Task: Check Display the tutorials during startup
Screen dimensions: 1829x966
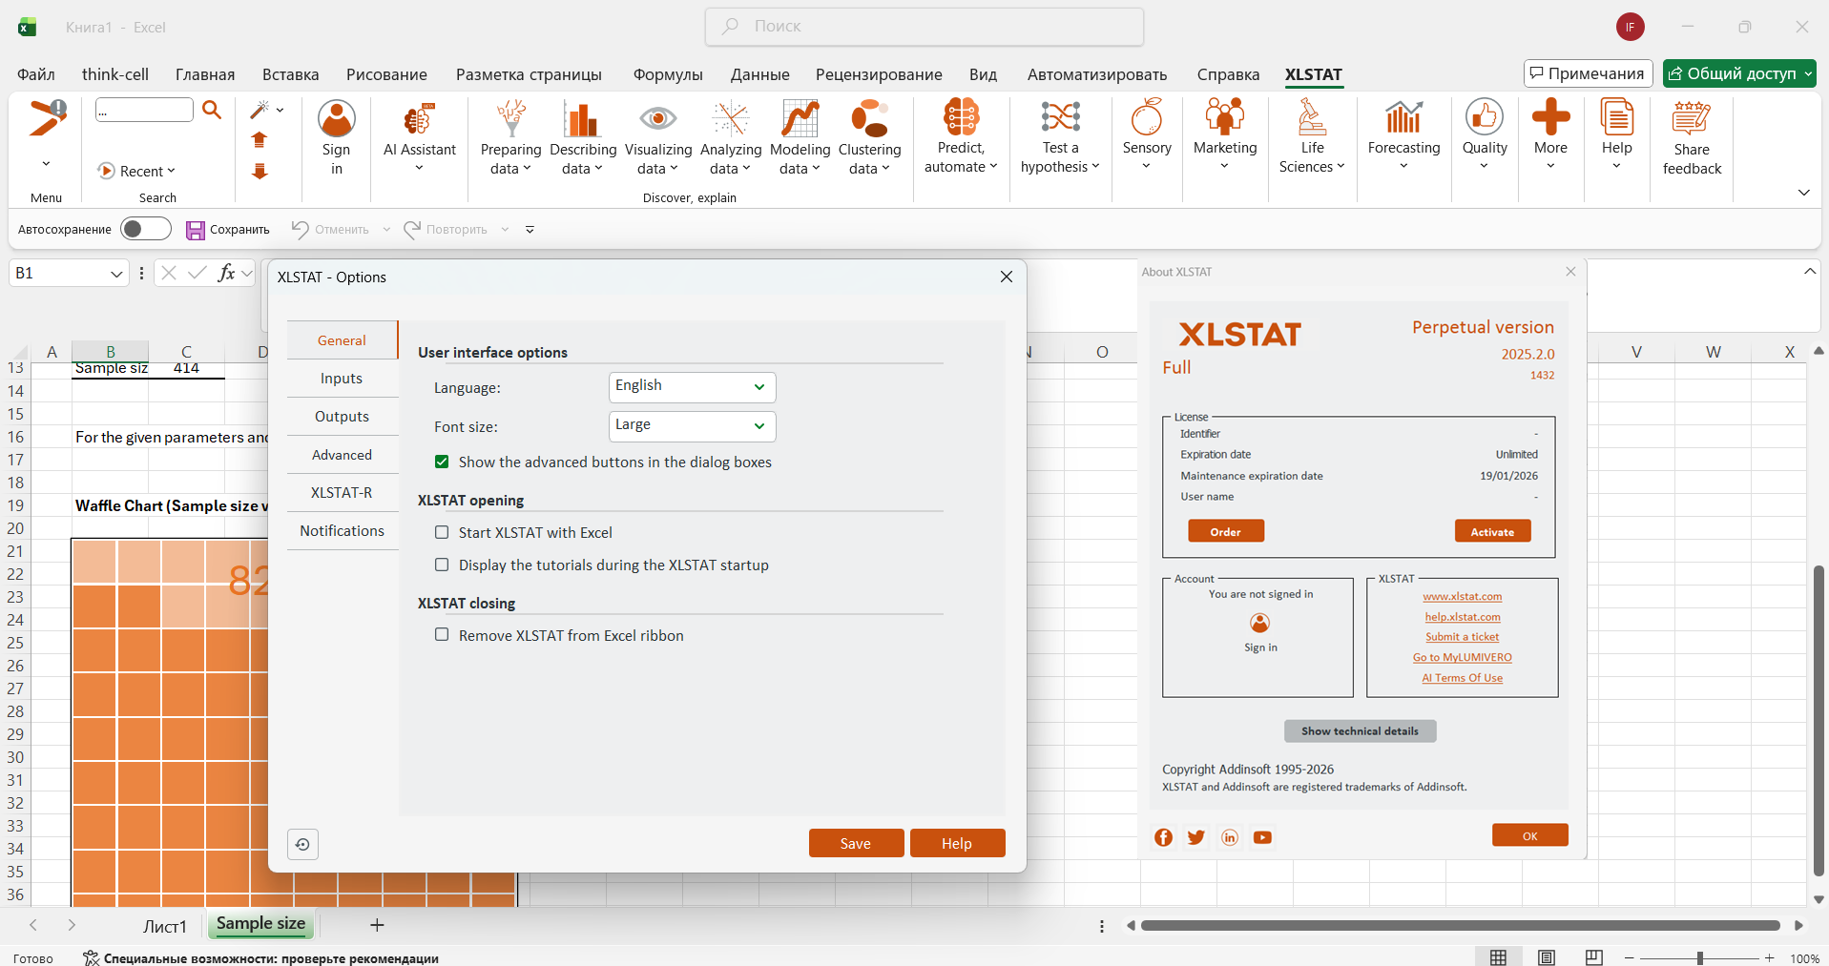Action: (442, 565)
